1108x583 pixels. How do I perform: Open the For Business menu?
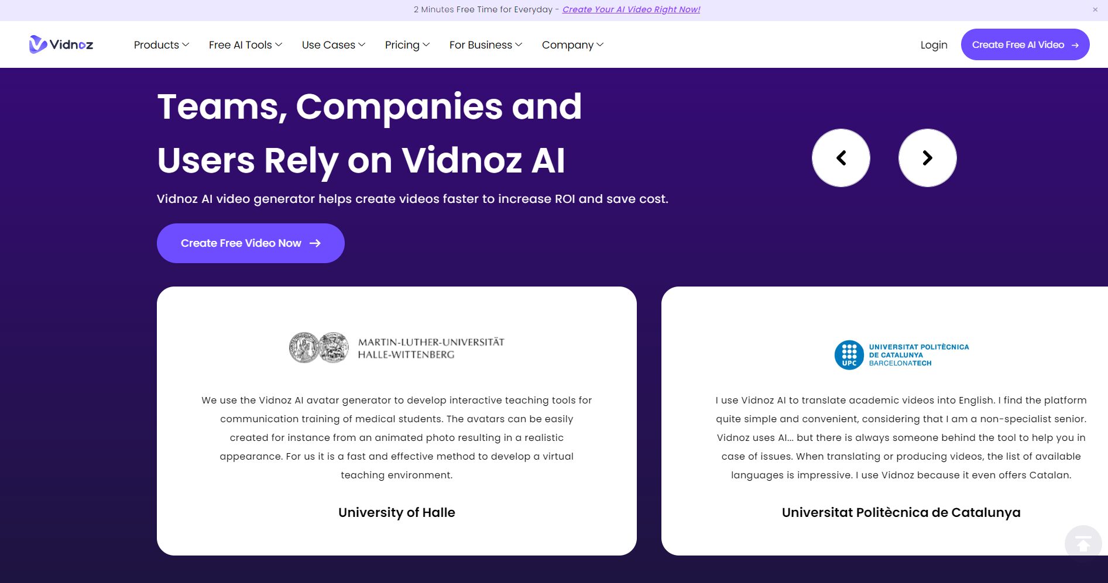click(486, 45)
